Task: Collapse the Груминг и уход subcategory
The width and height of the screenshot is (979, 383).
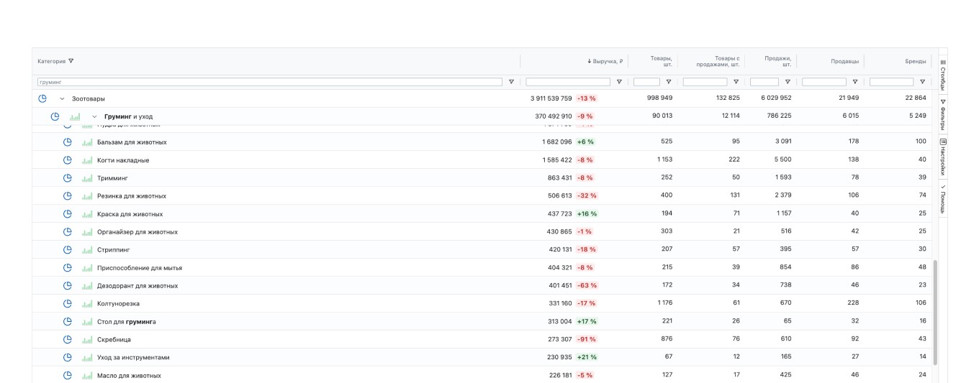Action: 94,116
